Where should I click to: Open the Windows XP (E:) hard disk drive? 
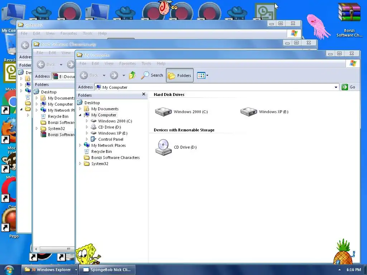click(264, 112)
